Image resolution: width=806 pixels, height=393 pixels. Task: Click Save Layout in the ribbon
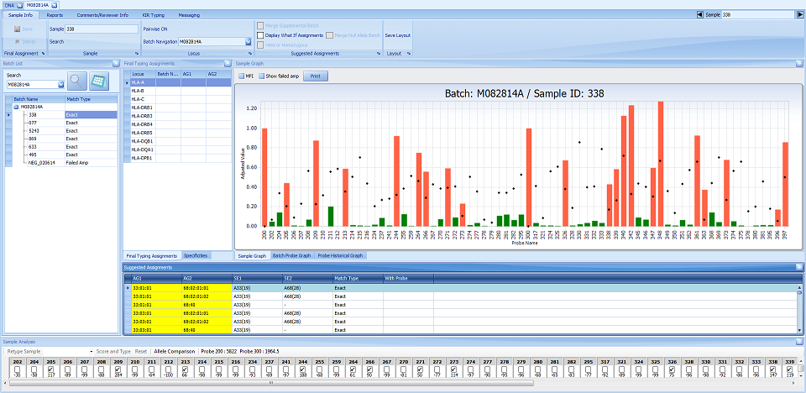coord(398,35)
